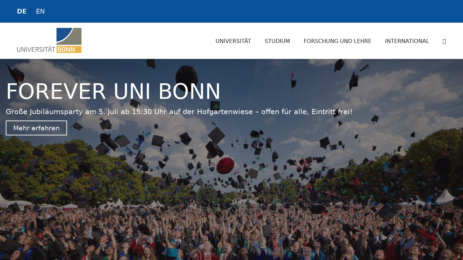Open the Forschung und Lehre menu
Screen dimensions: 463x260
pos(338,41)
